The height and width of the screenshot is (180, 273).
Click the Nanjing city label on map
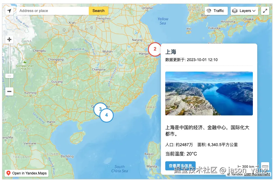click(137, 40)
